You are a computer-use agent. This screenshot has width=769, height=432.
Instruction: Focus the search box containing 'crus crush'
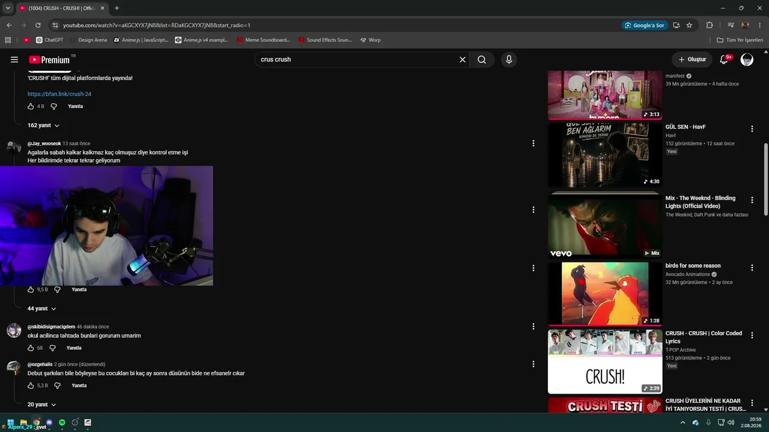[x=357, y=59]
